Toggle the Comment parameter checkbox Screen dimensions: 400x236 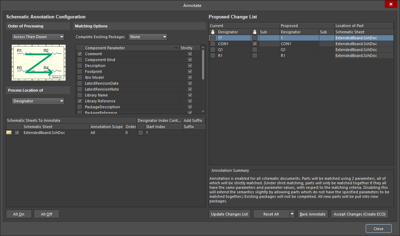[80, 54]
